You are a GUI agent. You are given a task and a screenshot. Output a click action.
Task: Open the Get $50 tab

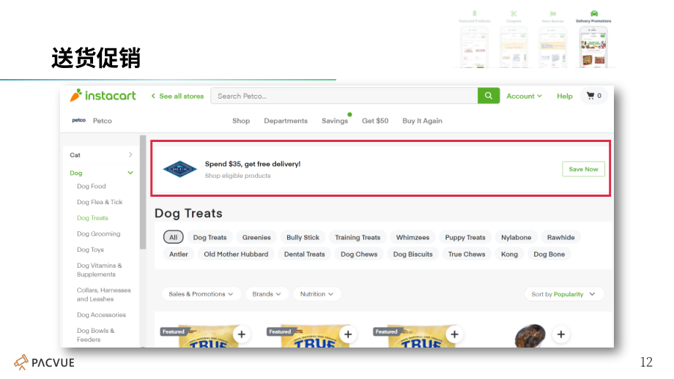click(x=375, y=121)
